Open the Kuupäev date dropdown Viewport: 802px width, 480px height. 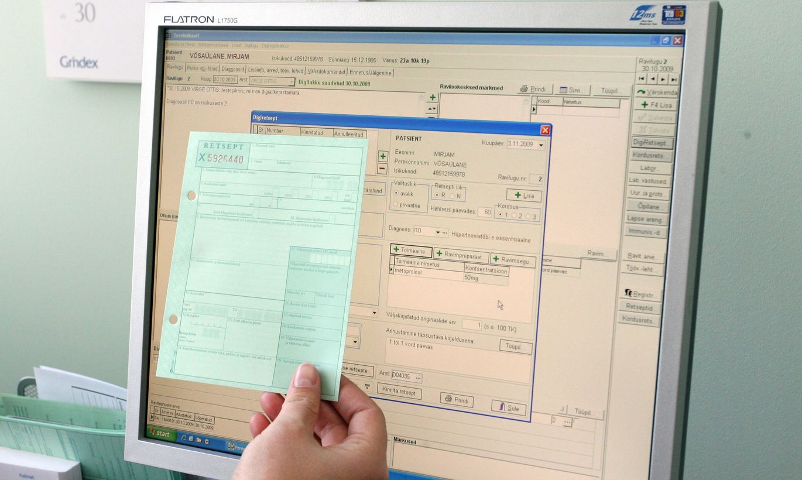(x=540, y=145)
